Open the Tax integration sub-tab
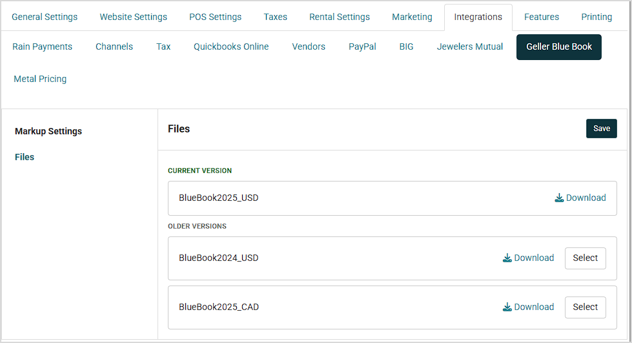 tap(163, 47)
